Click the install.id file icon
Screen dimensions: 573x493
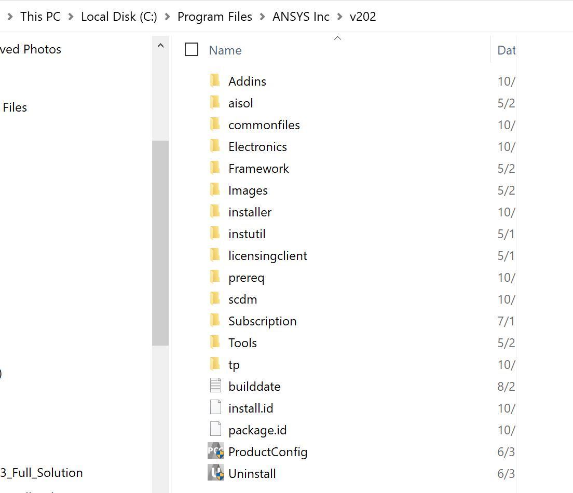click(215, 407)
